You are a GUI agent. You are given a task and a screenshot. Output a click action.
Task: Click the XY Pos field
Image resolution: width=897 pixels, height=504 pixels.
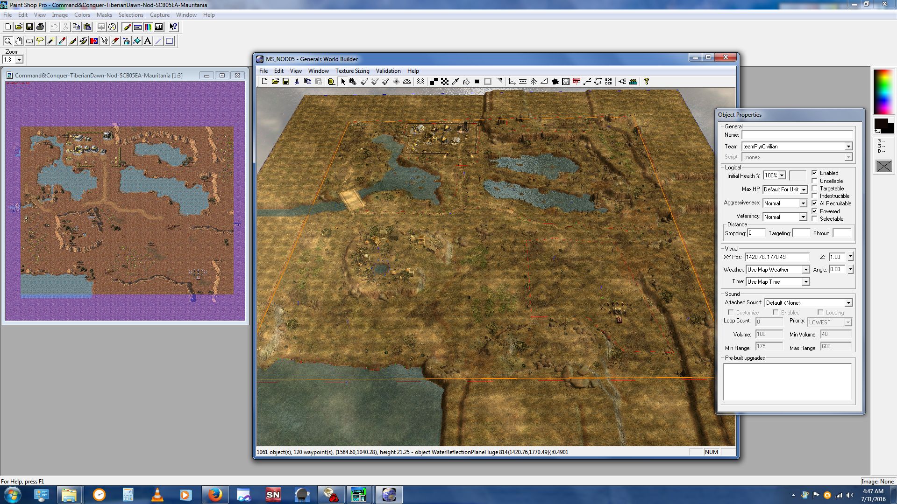point(777,257)
